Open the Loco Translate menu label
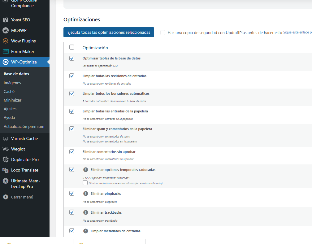 tap(25, 170)
